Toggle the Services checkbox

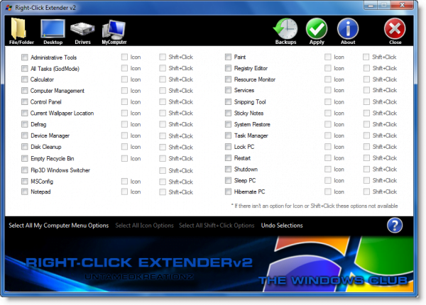(228, 90)
